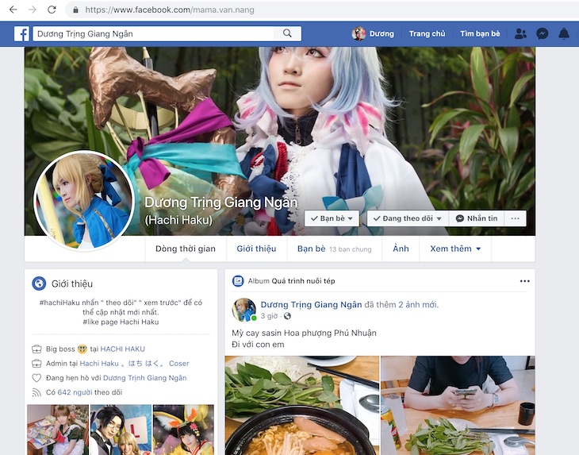
Task: Click the padlock icon in address bar
Action: coord(75,10)
